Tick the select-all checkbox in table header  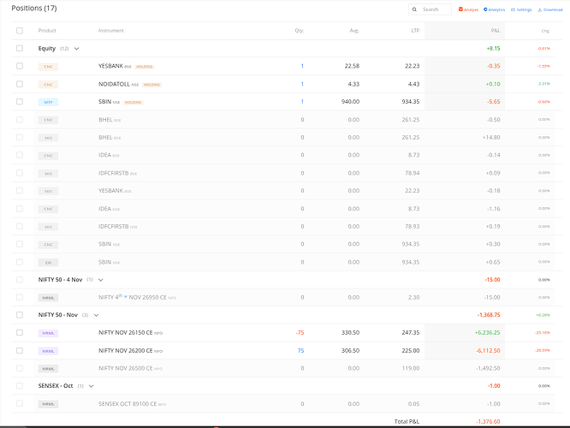[x=20, y=31]
